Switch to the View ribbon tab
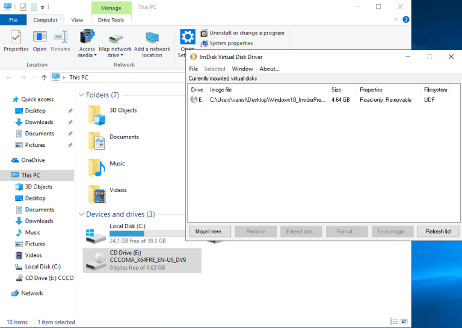Screen dimensions: 462x328 (x=77, y=20)
